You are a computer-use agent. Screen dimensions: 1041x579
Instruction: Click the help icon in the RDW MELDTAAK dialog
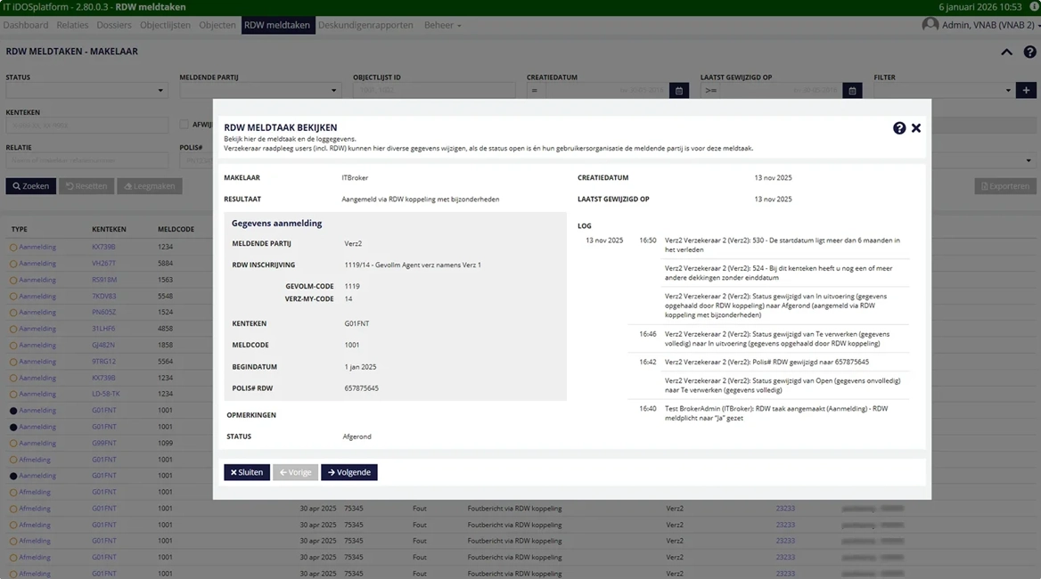coord(899,127)
